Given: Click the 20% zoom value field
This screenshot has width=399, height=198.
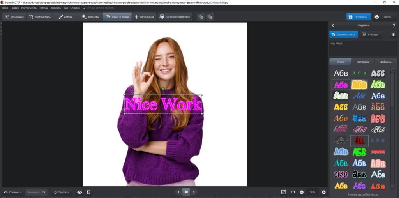Looking at the screenshot, I should [312, 192].
